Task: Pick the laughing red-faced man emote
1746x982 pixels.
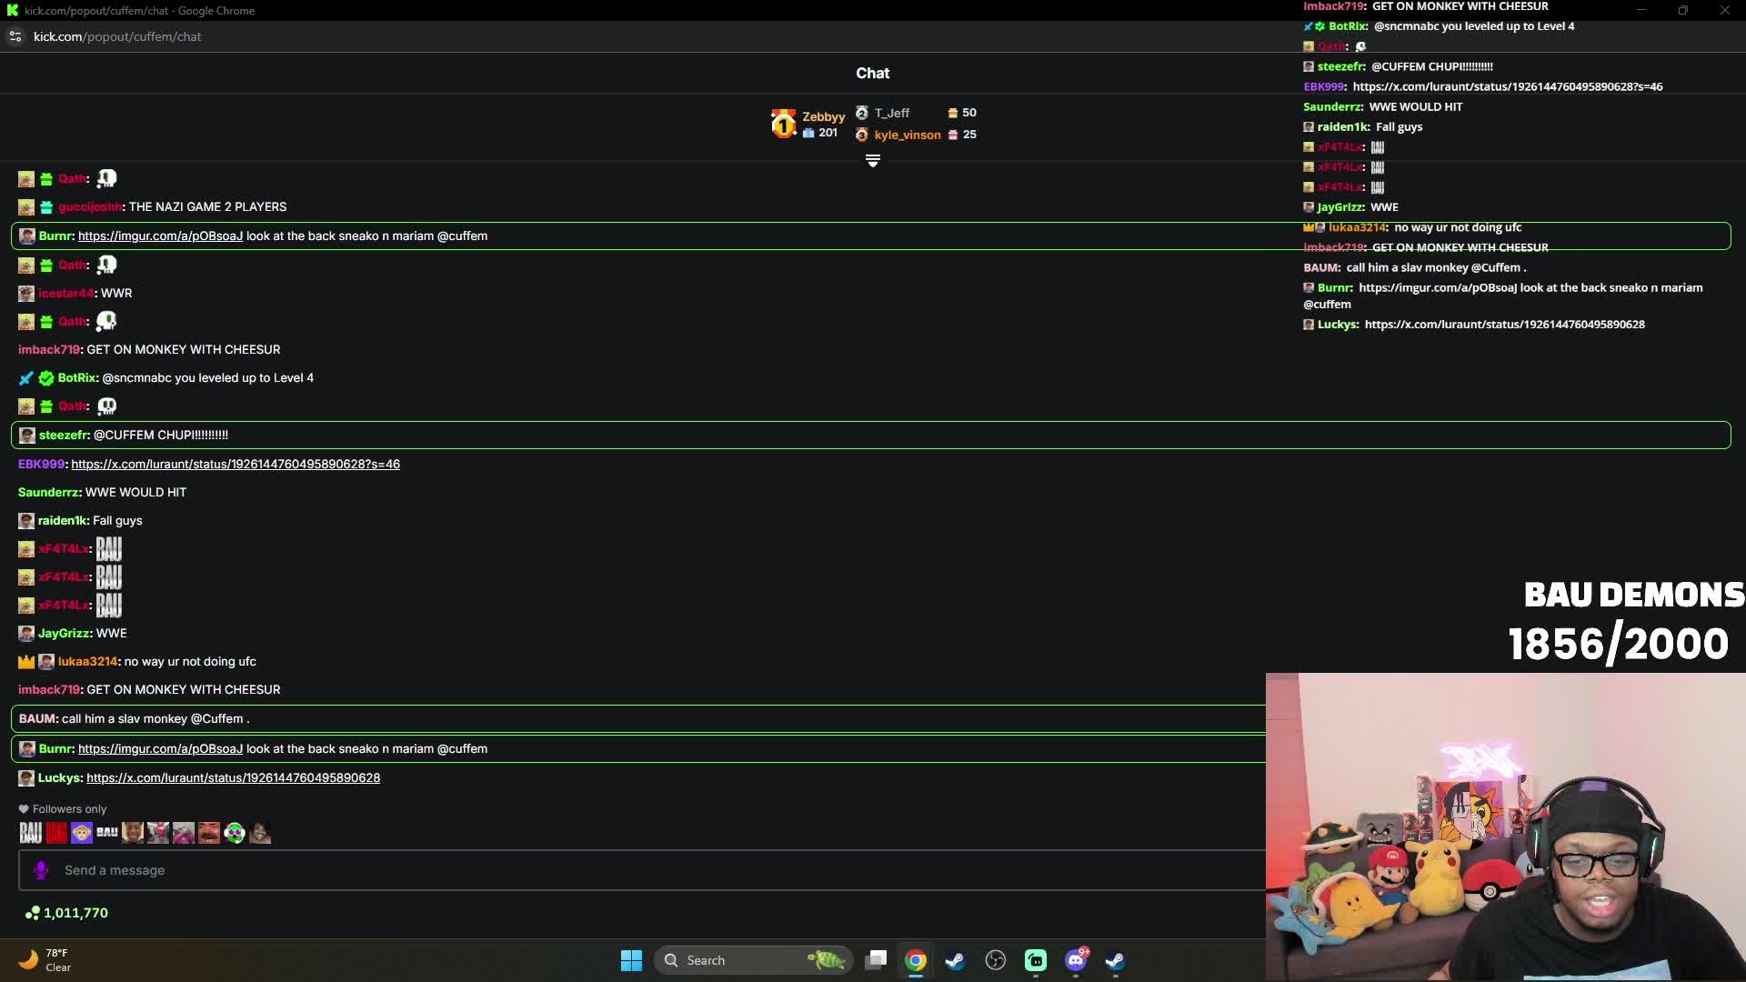Action: 209,833
